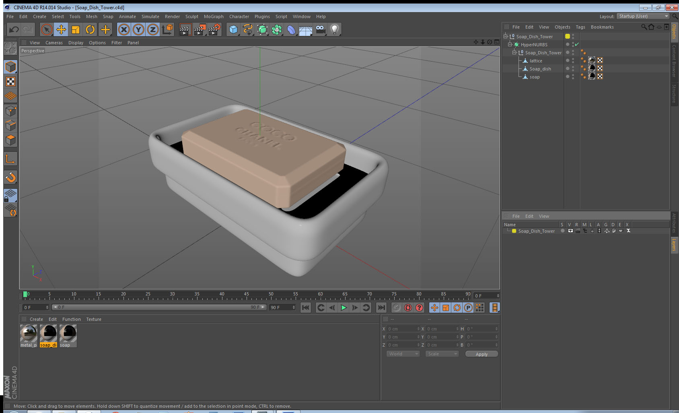Toggle snapping magnet icon

[10, 177]
